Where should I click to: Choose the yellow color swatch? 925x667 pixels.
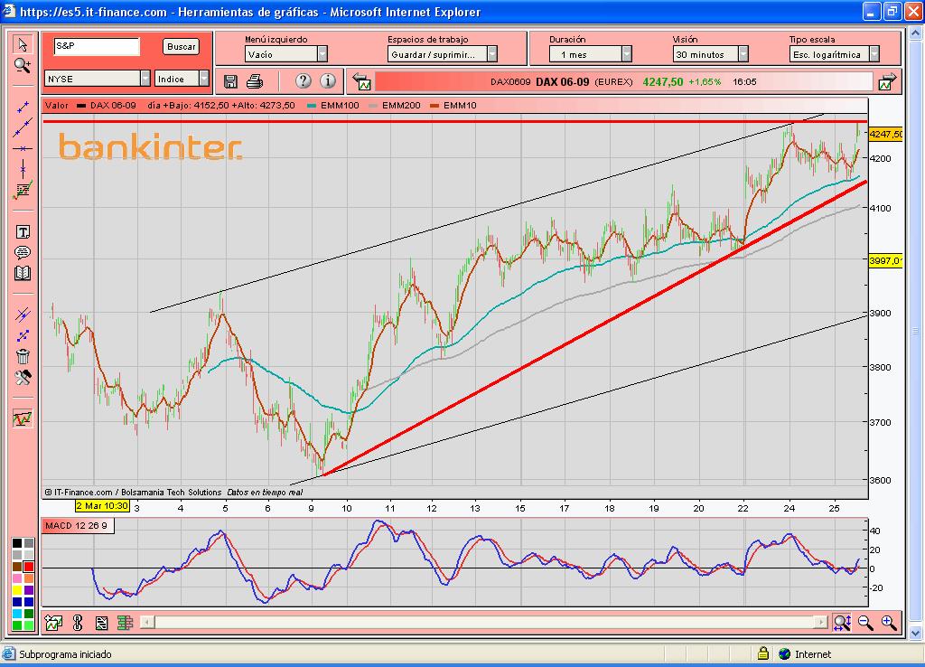tap(17, 589)
